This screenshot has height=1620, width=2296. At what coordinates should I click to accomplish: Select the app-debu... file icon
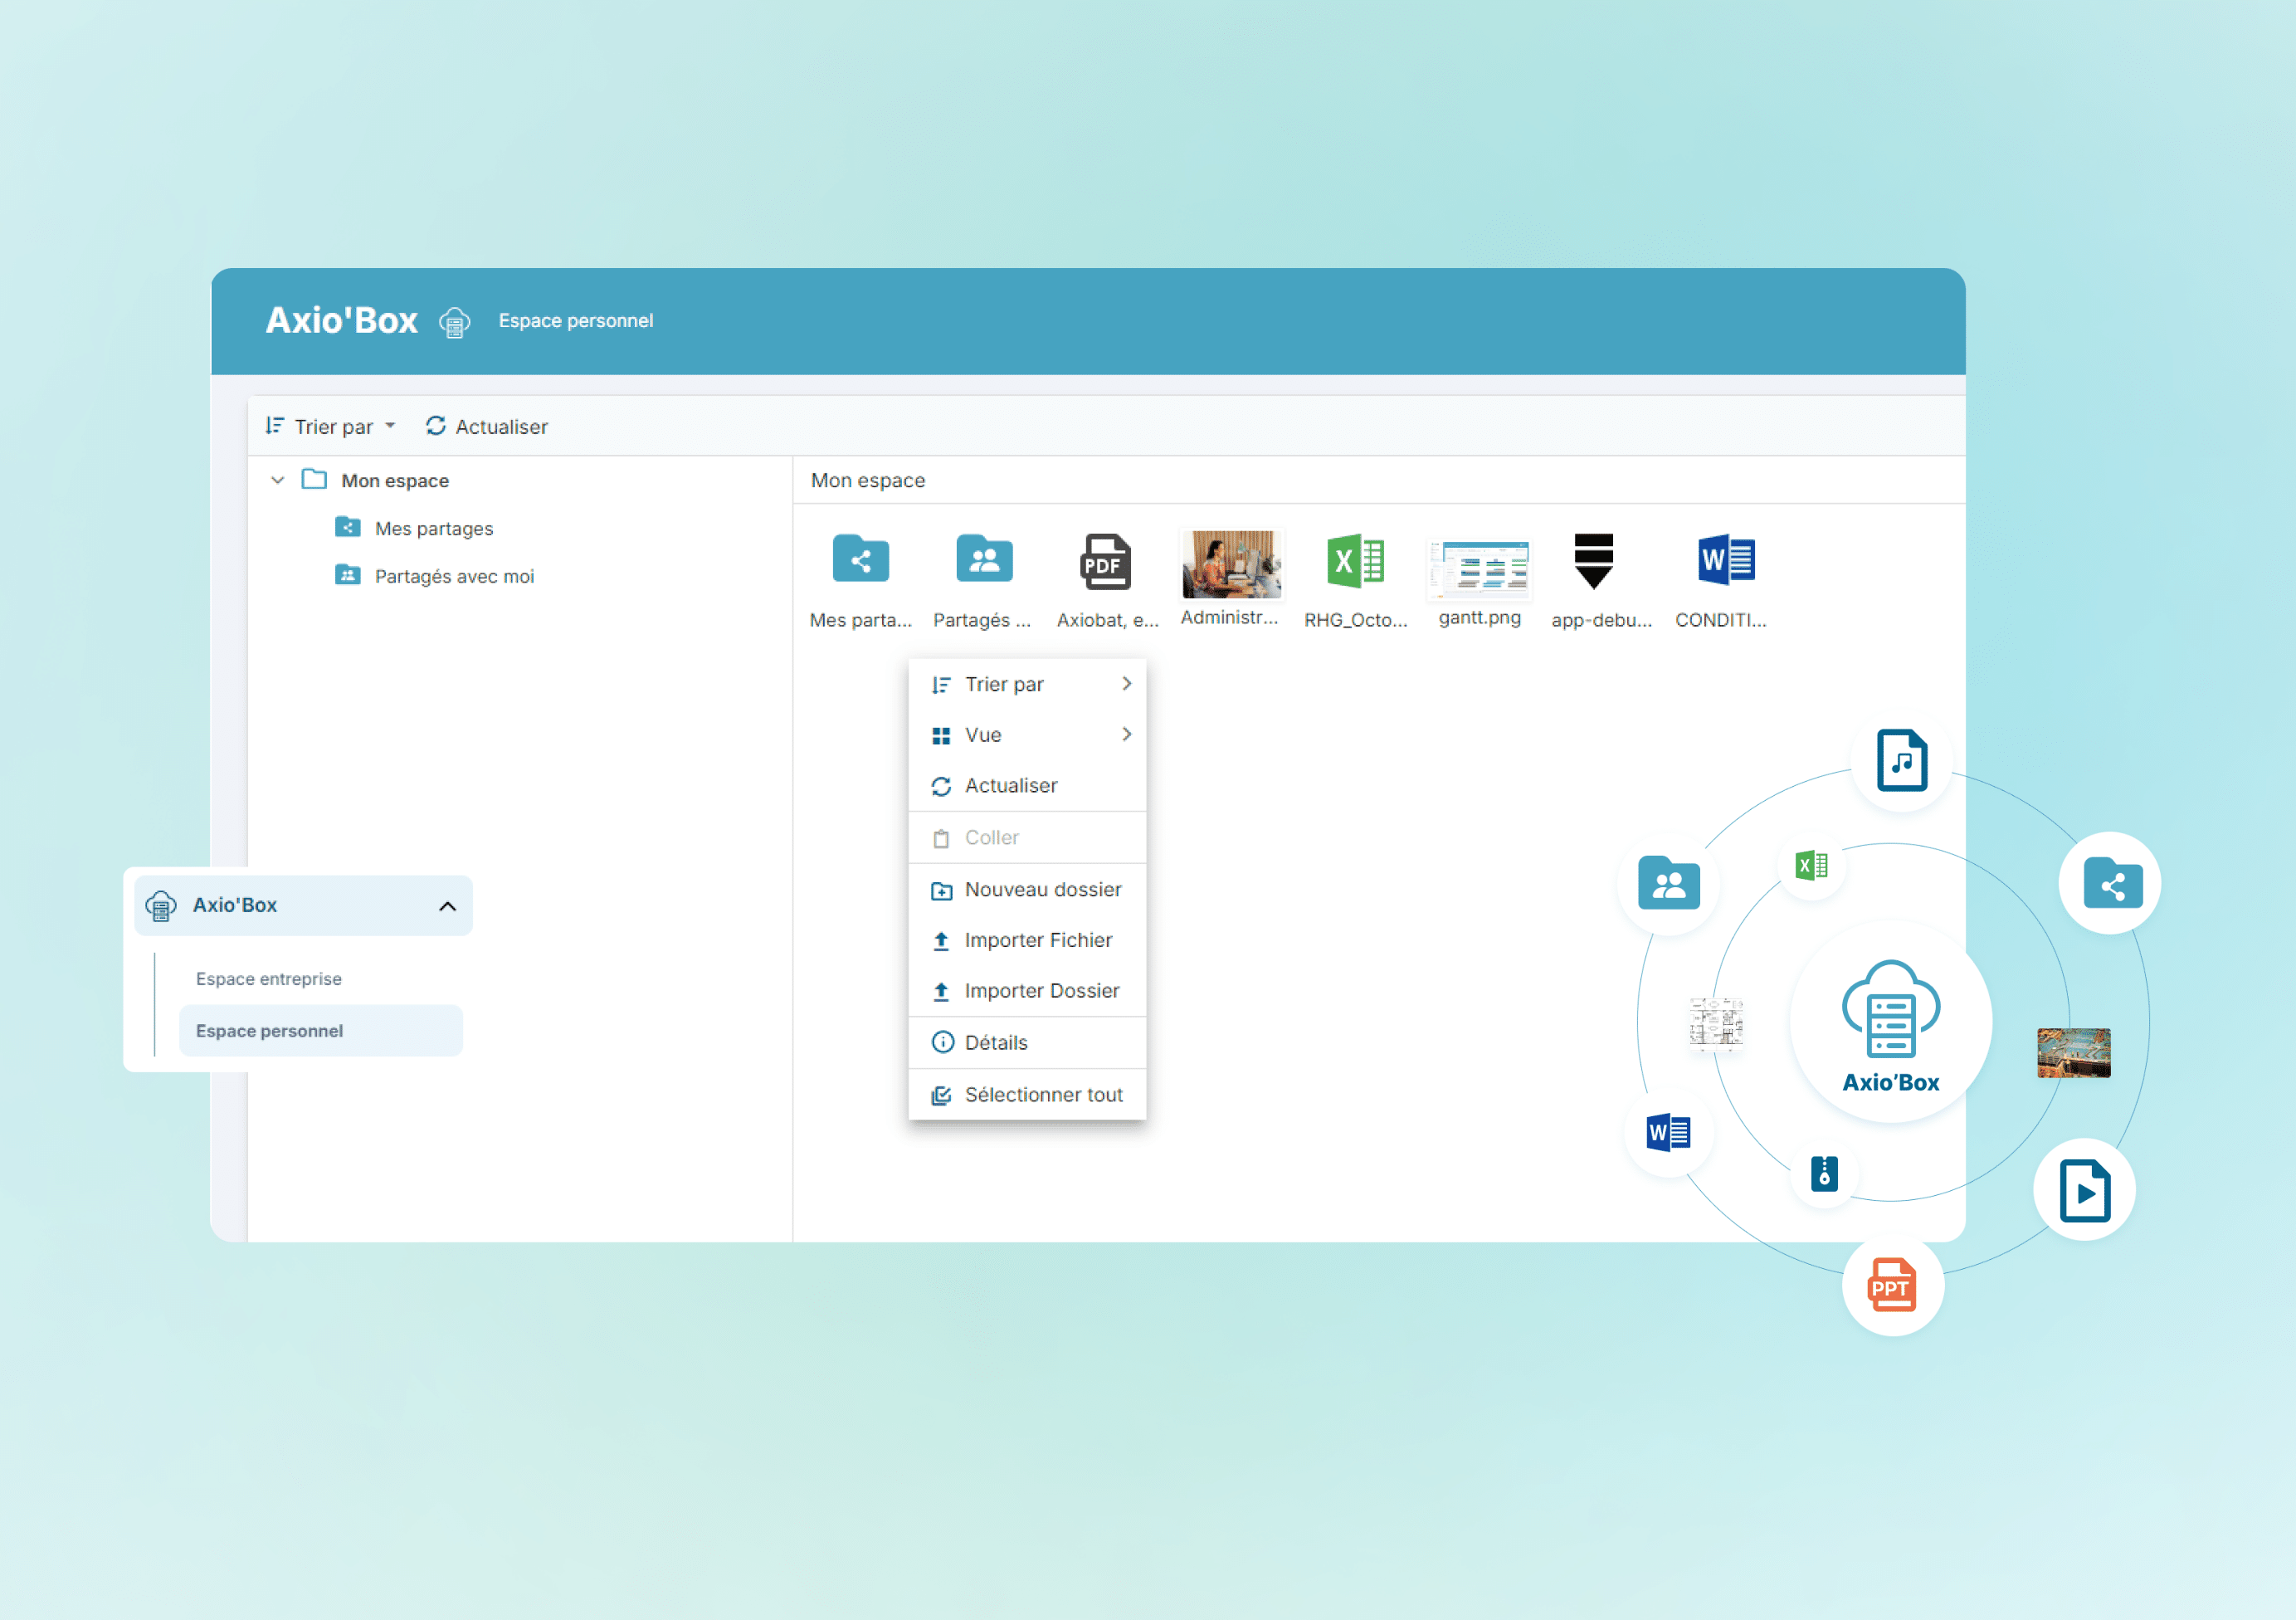pos(1593,561)
